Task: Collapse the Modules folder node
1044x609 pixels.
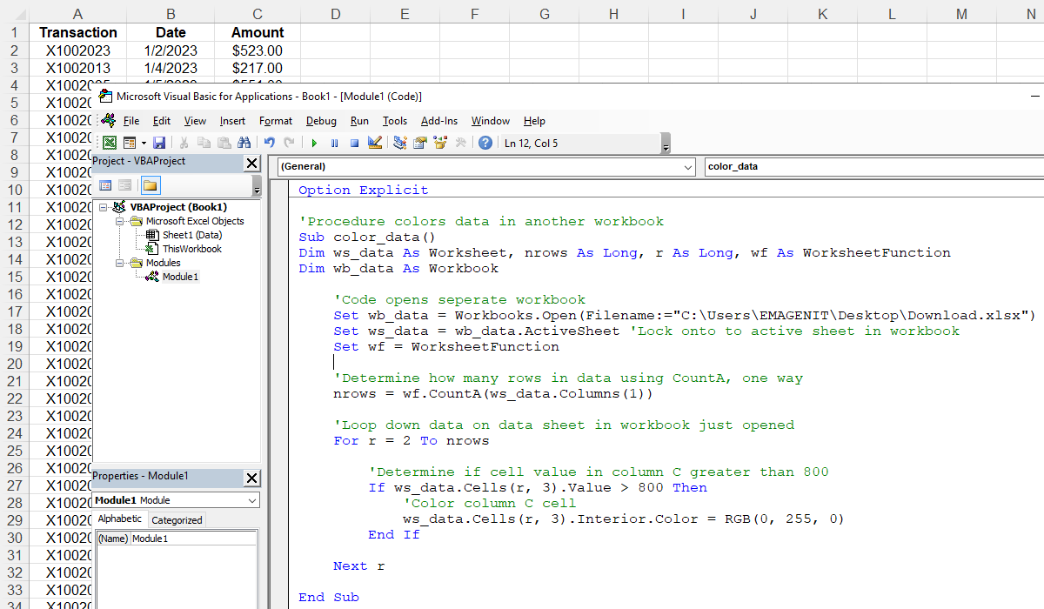Action: [121, 263]
